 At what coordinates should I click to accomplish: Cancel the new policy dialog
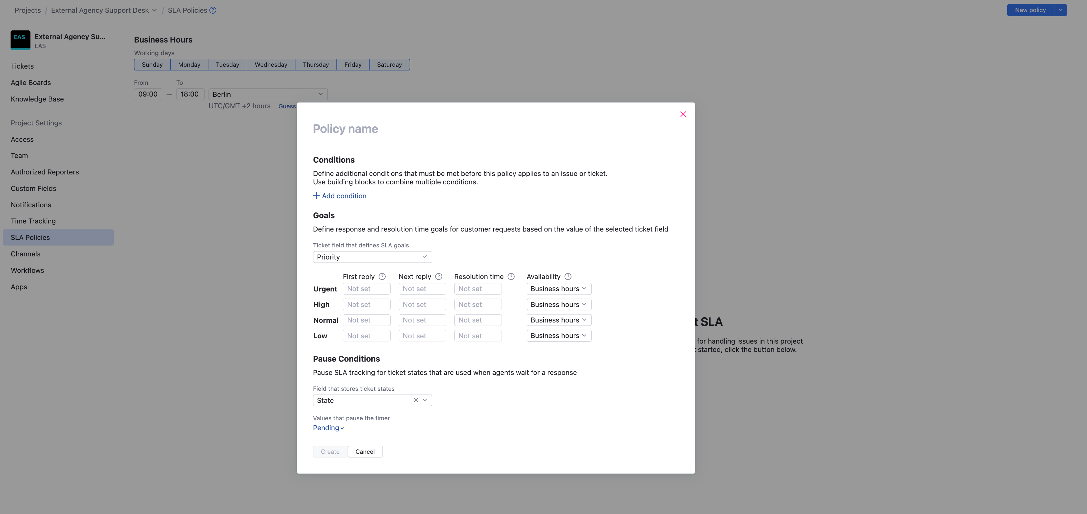pyautogui.click(x=365, y=451)
